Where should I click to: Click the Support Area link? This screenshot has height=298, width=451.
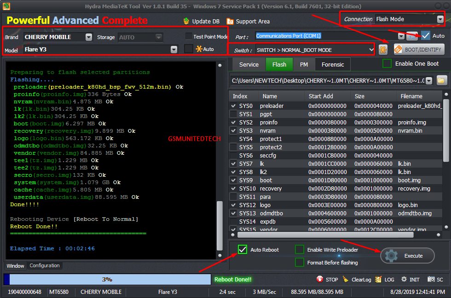click(253, 21)
